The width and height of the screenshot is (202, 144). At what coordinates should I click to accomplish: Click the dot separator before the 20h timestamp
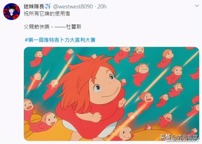click(x=95, y=7)
